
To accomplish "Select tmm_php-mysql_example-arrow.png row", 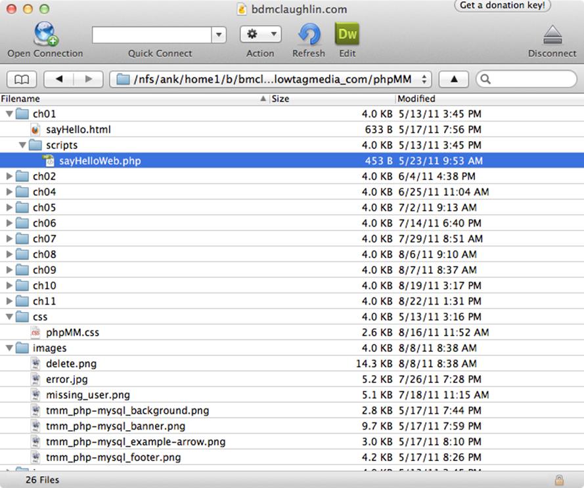I will [x=292, y=442].
